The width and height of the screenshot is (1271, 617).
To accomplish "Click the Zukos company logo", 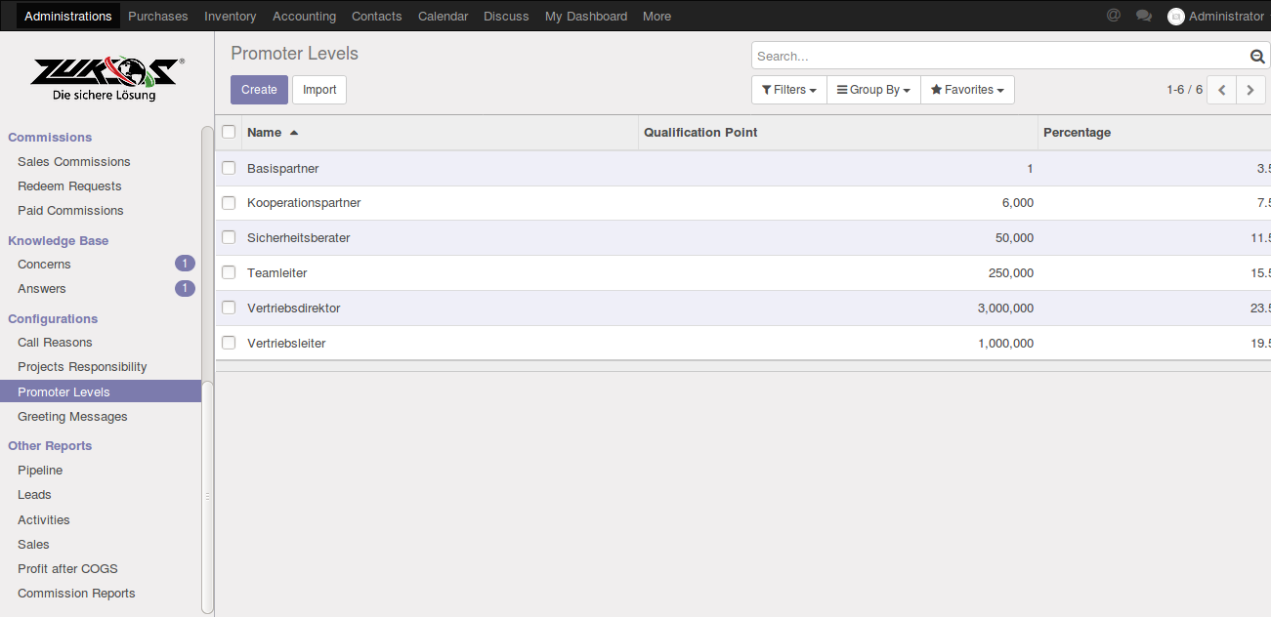I will pos(105,79).
